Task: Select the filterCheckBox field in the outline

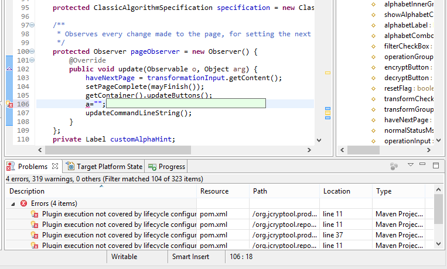Action: pyautogui.click(x=406, y=46)
